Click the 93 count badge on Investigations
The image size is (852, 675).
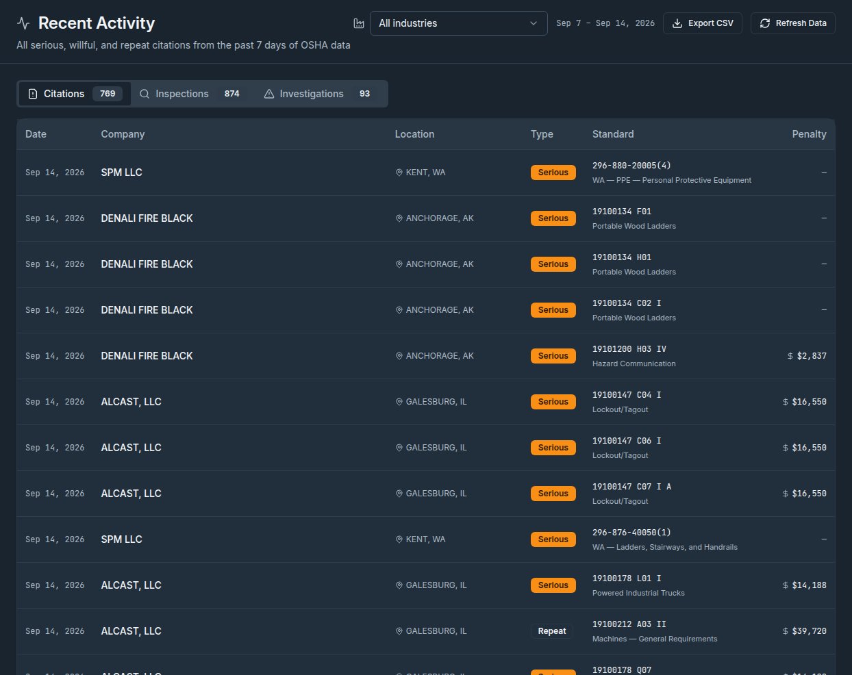click(x=364, y=94)
